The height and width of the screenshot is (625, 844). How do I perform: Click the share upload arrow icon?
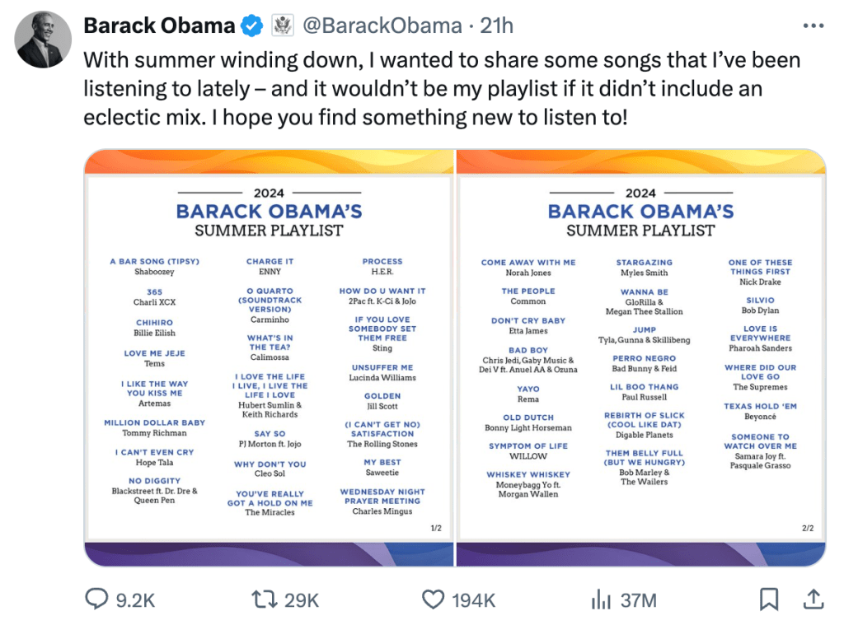(813, 600)
